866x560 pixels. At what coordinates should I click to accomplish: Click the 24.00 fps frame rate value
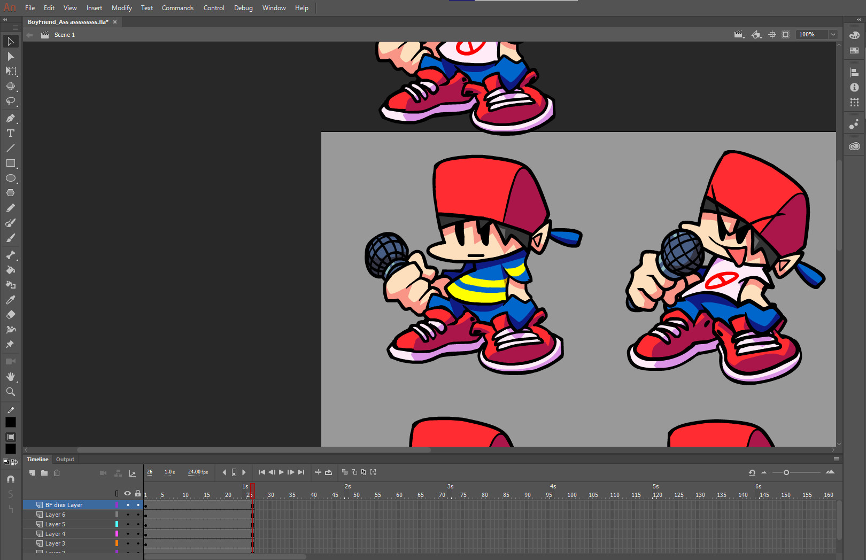(x=198, y=472)
